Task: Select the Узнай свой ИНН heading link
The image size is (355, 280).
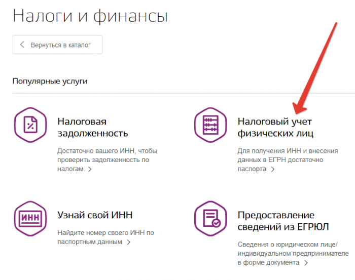Action: (x=95, y=215)
